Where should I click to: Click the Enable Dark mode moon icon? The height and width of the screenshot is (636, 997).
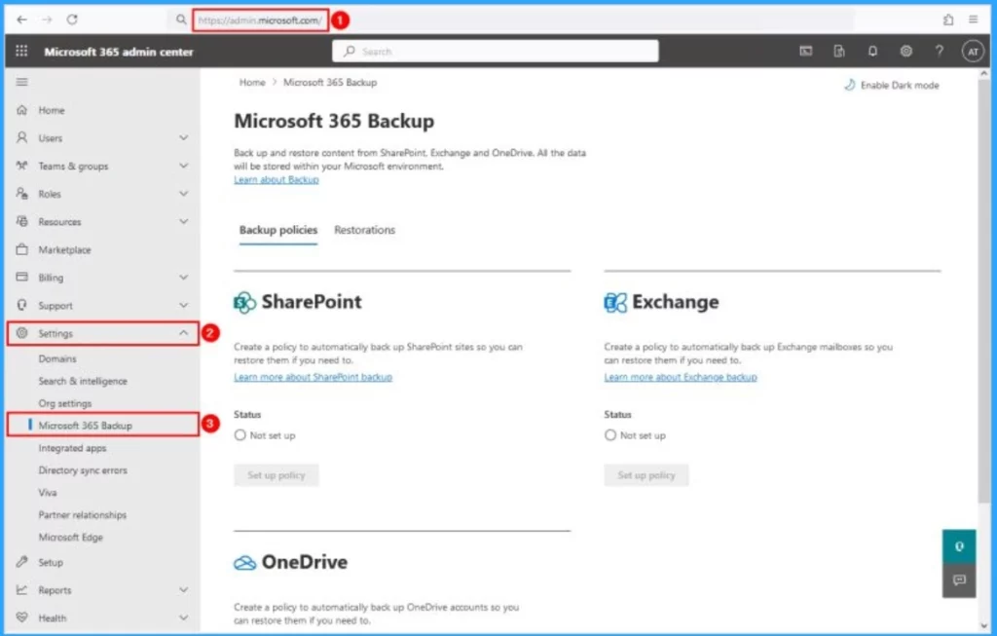click(x=849, y=85)
